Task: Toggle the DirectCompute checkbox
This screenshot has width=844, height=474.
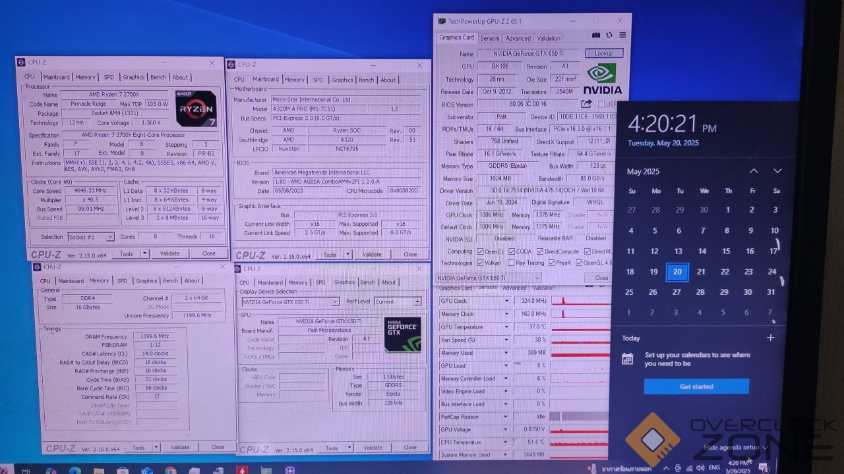Action: (541, 251)
